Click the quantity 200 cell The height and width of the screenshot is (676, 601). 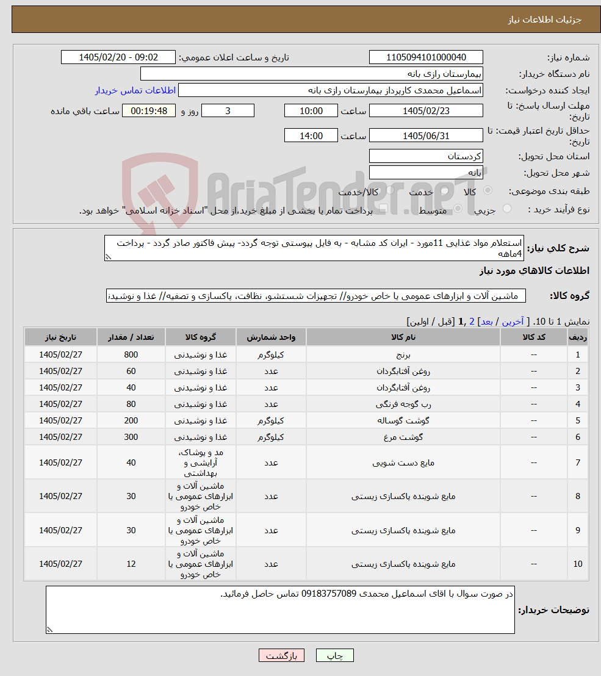click(131, 420)
